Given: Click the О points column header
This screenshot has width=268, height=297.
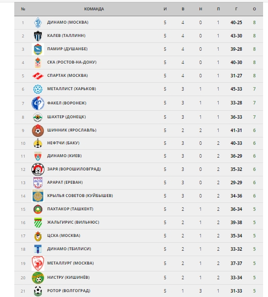Looking at the screenshot, I should 254,9.
